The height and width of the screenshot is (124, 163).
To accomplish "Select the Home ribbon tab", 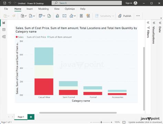I will [18, 9].
